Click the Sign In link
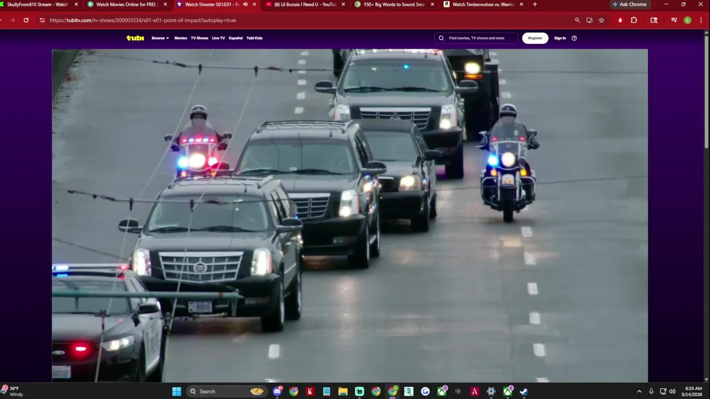The width and height of the screenshot is (710, 399). point(560,38)
